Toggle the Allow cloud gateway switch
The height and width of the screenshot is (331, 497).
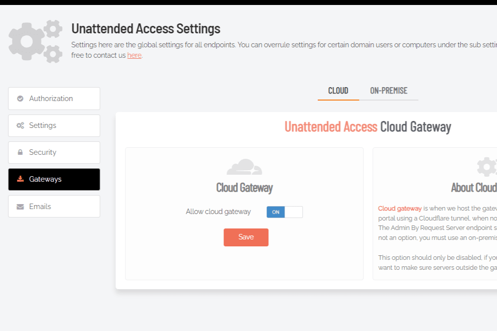tap(285, 212)
